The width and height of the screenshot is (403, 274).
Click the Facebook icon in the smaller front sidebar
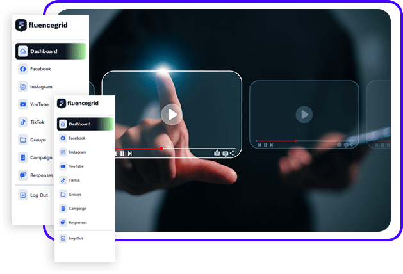coord(63,138)
